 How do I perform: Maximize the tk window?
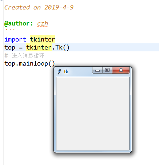click(107, 70)
